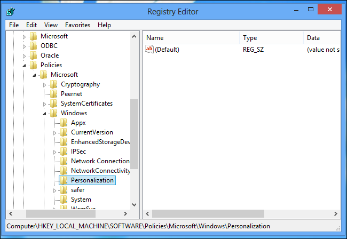
Task: Click the Registry Editor app icon in title bar
Action: click(x=10, y=12)
